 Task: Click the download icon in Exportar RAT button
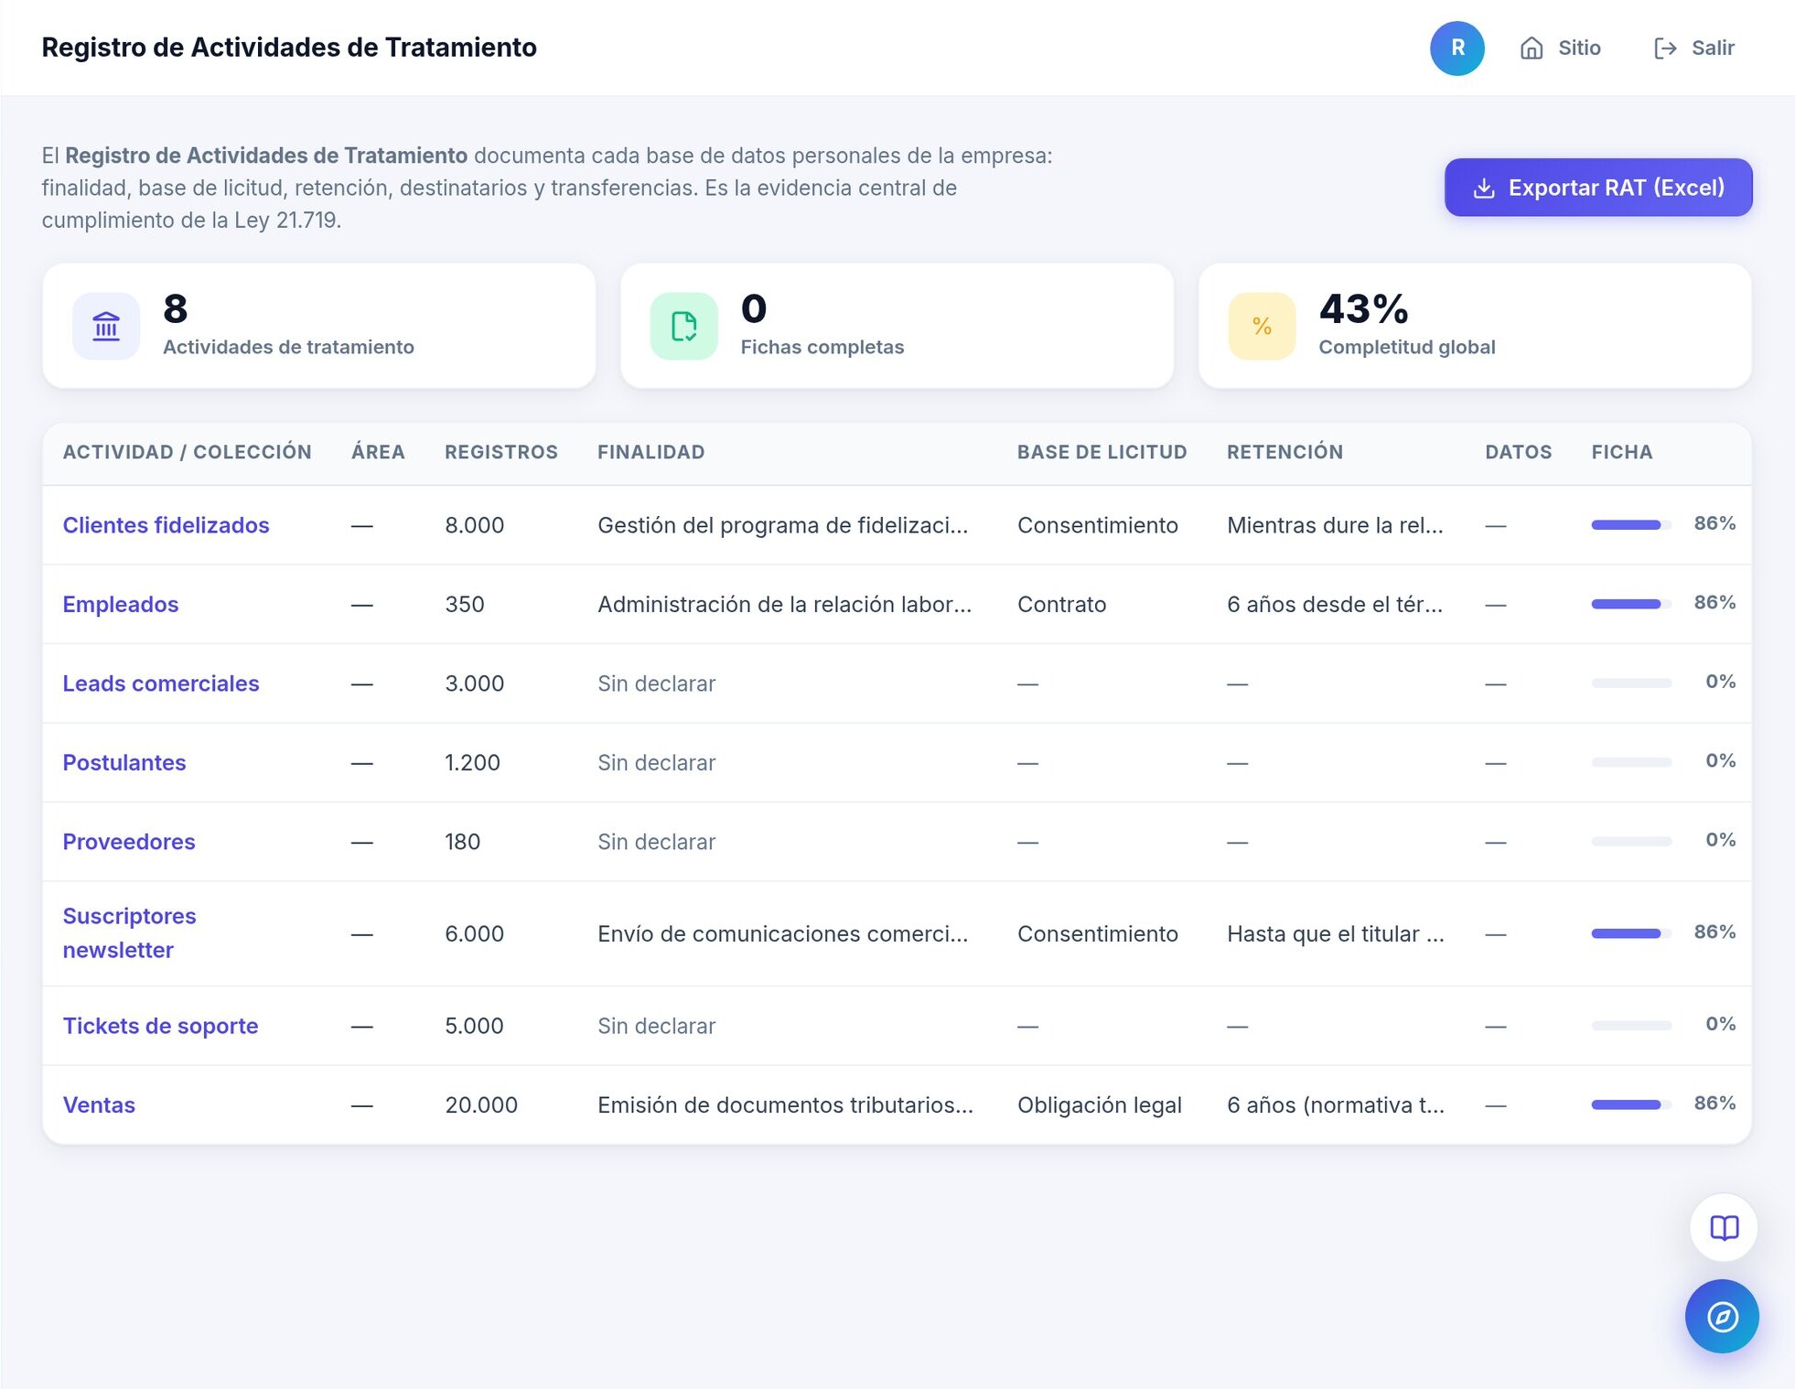pyautogui.click(x=1484, y=188)
